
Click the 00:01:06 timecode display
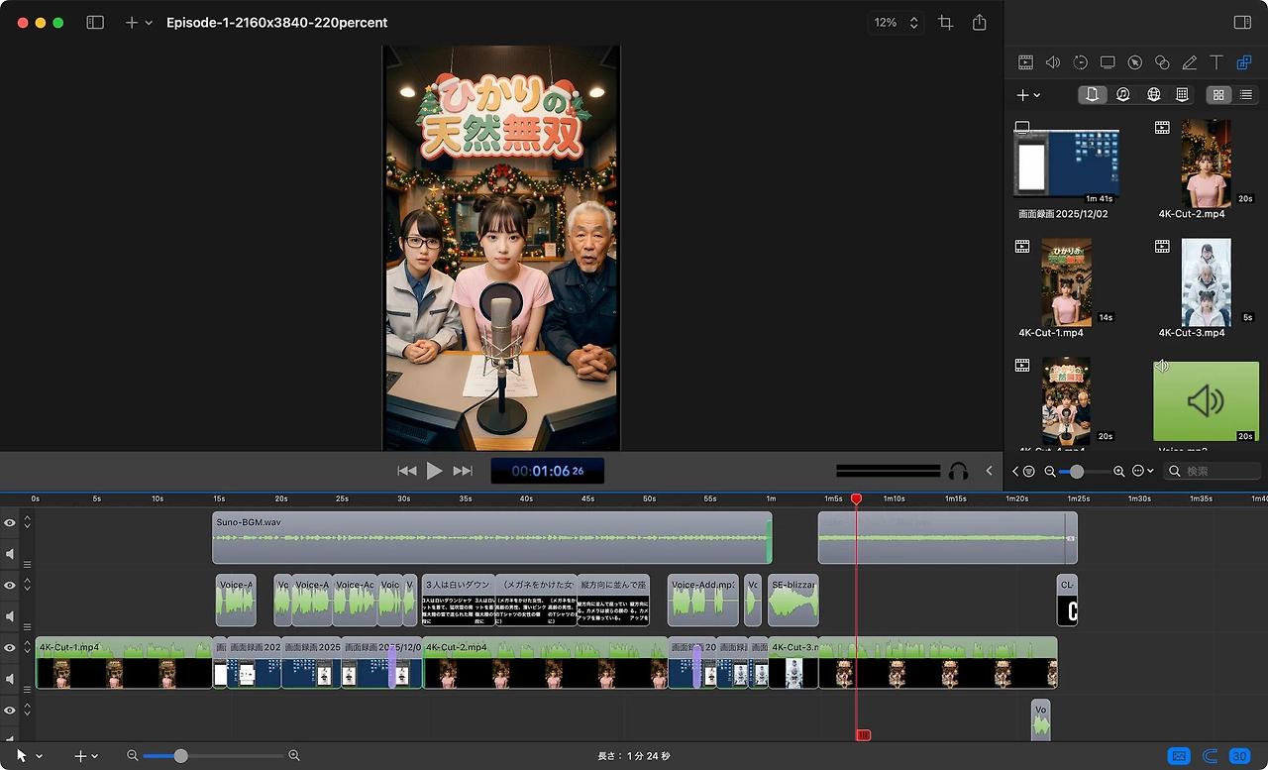(548, 471)
